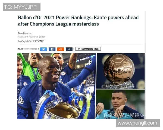This screenshot has height=130, width=163.
Task: Share article via Reddit icon
Action: 61,49
